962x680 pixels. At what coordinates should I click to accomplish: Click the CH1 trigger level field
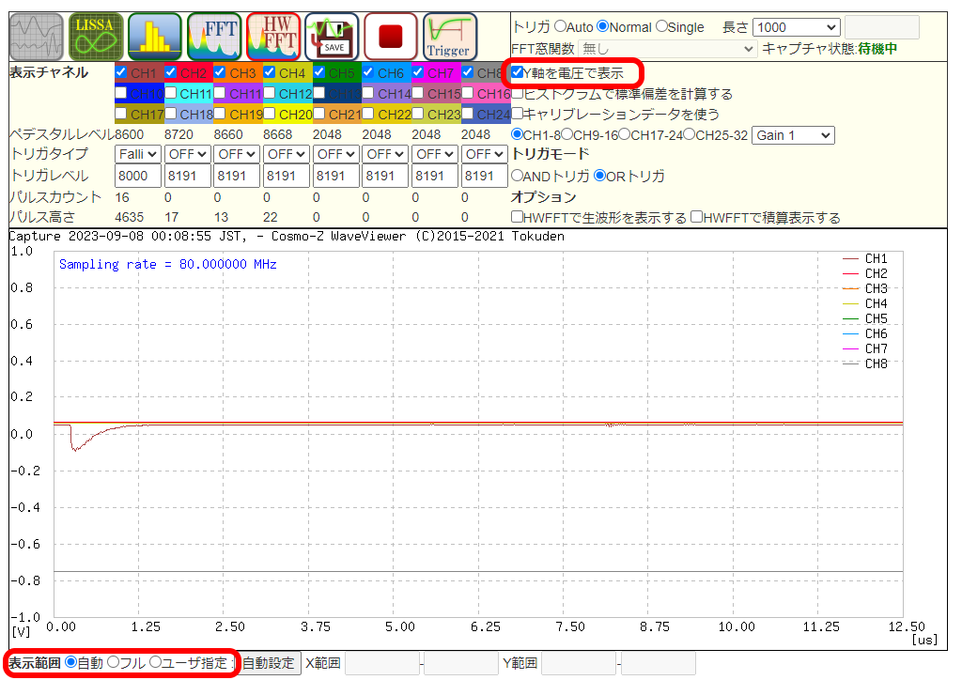pyautogui.click(x=138, y=176)
